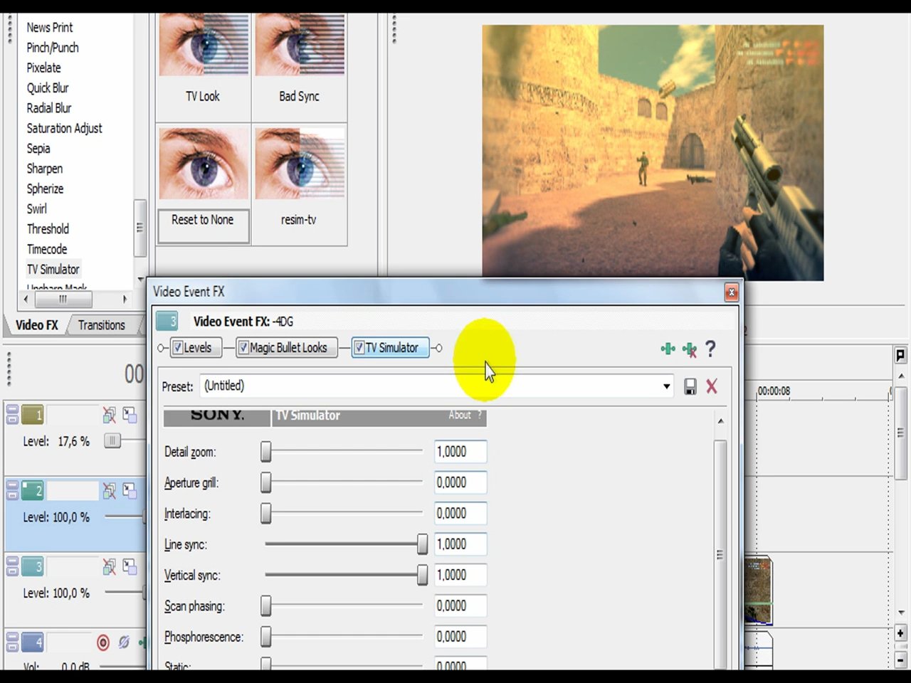911x683 pixels.
Task: Select Sepia in the Video FX list
Action: (x=38, y=149)
